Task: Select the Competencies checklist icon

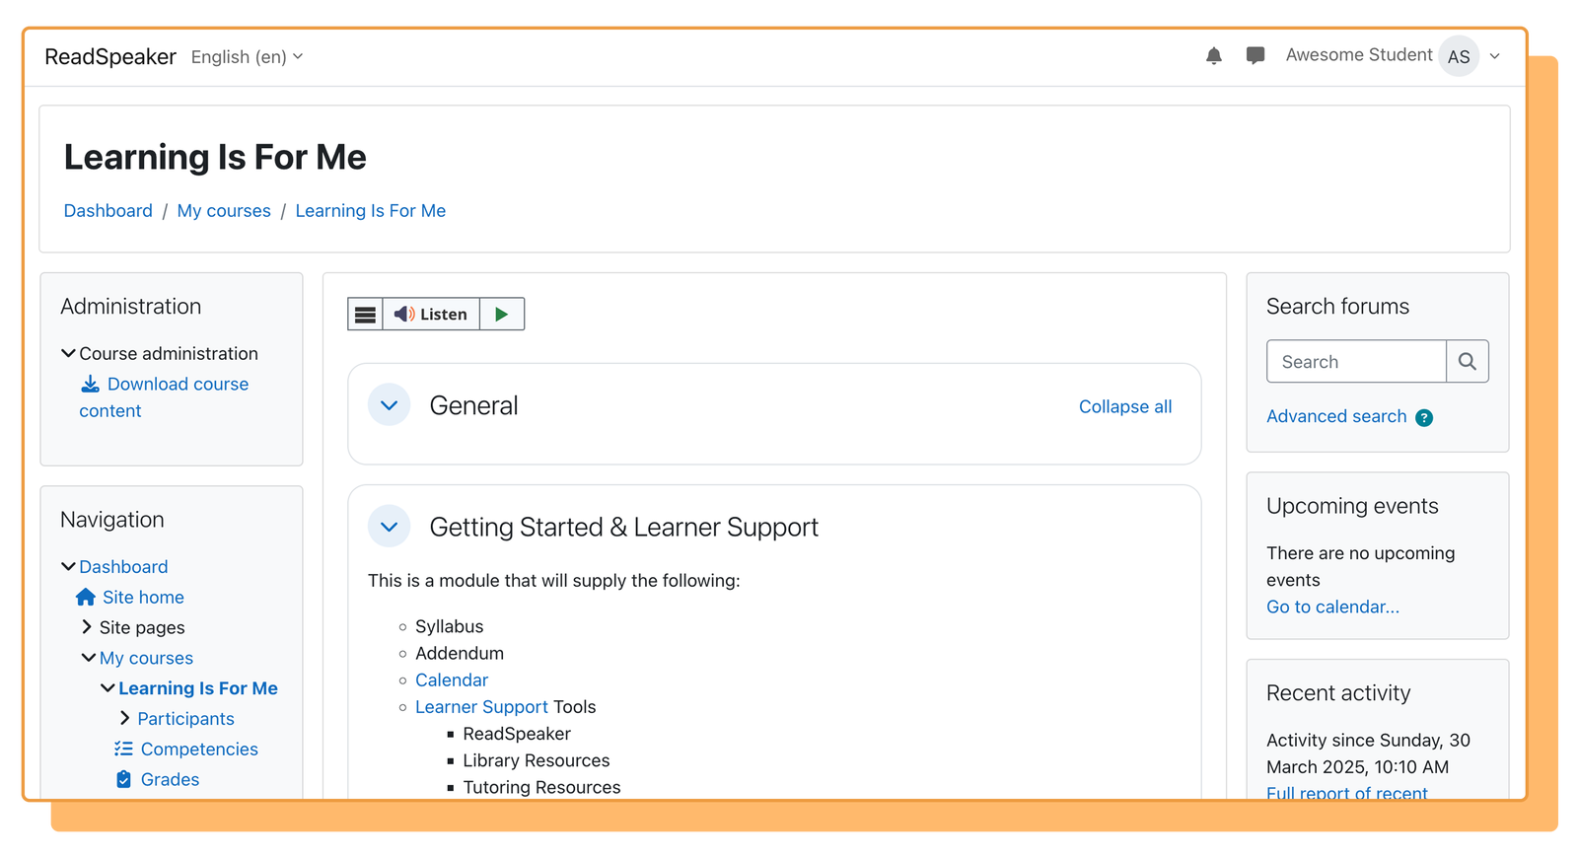Action: pyautogui.click(x=122, y=749)
